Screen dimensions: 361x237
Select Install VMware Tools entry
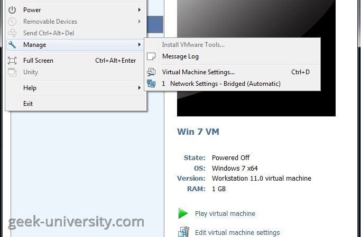[x=233, y=45]
